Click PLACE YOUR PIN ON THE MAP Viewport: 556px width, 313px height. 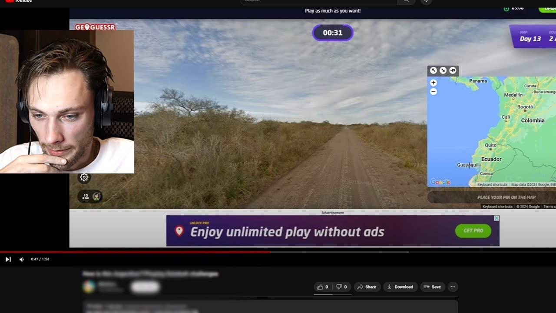click(x=506, y=197)
